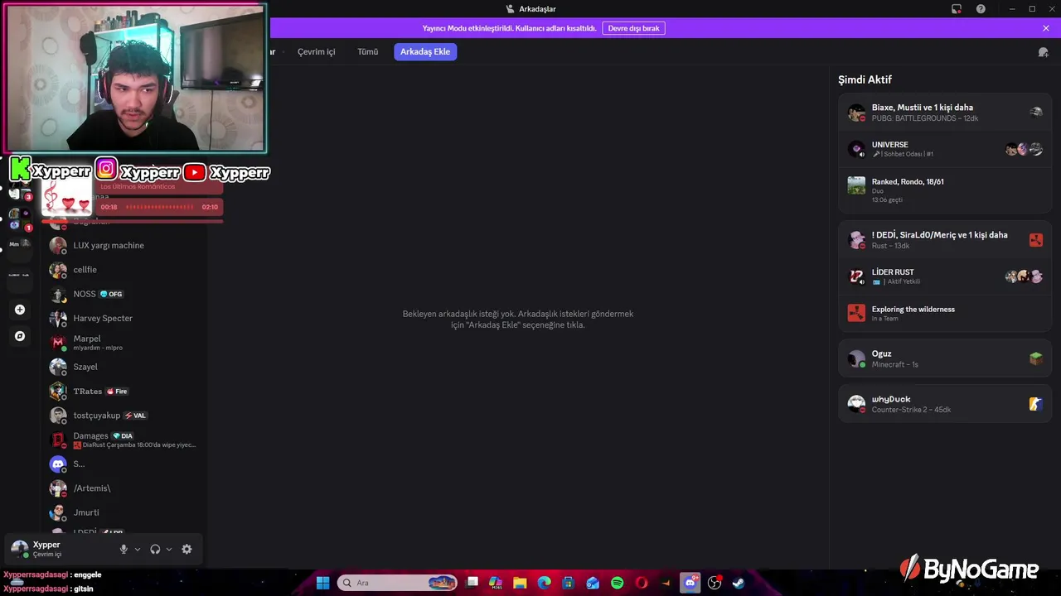Image resolution: width=1061 pixels, height=596 pixels.
Task: Open the LİDER RUST server row
Action: click(x=945, y=276)
